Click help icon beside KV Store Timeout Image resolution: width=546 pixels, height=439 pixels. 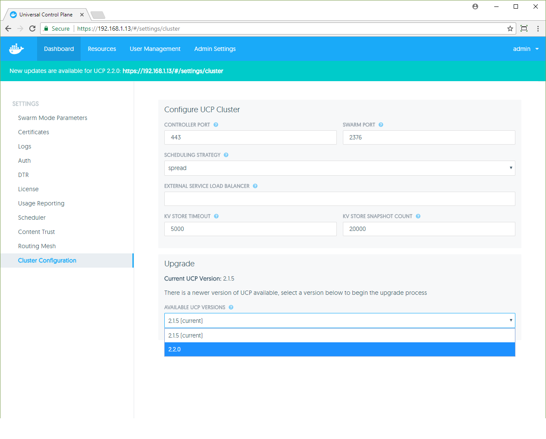[x=216, y=216]
